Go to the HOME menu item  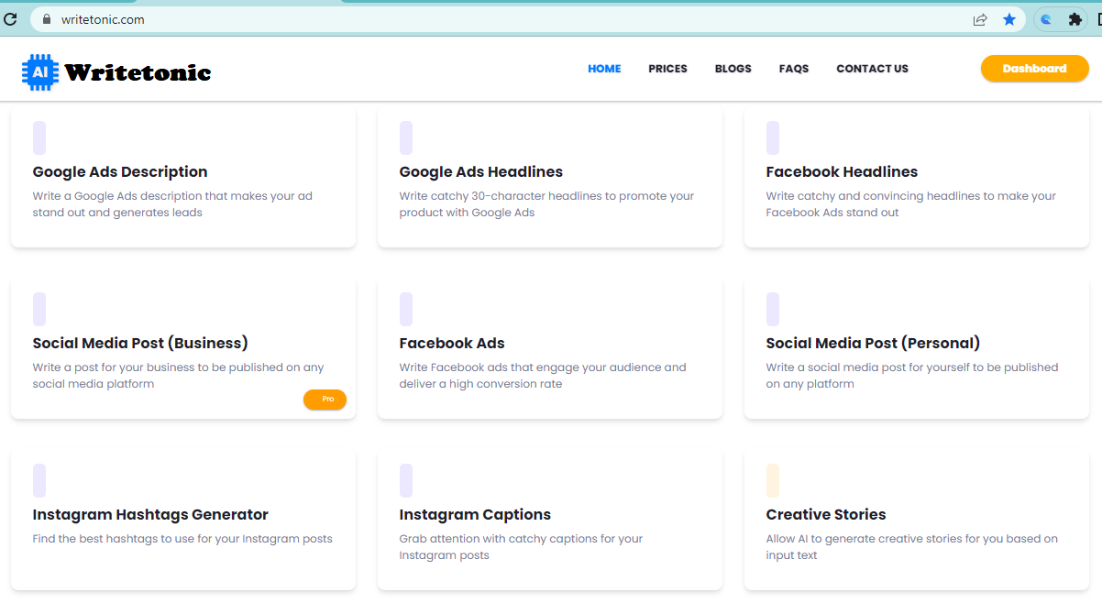604,69
